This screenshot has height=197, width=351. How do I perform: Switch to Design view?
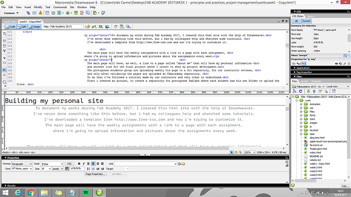[35, 27]
